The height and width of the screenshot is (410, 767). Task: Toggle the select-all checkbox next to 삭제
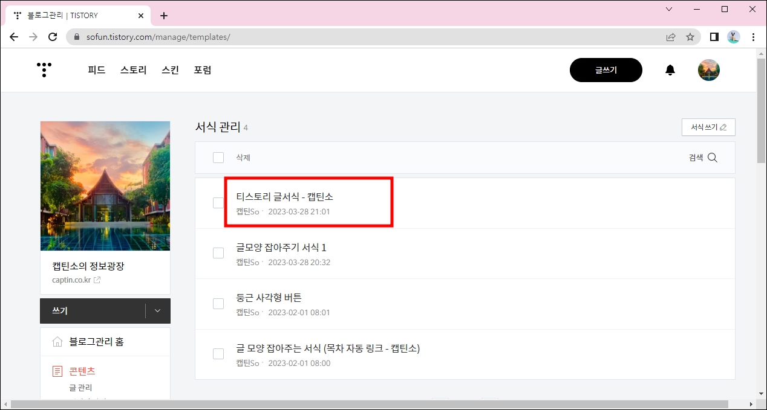pos(218,158)
